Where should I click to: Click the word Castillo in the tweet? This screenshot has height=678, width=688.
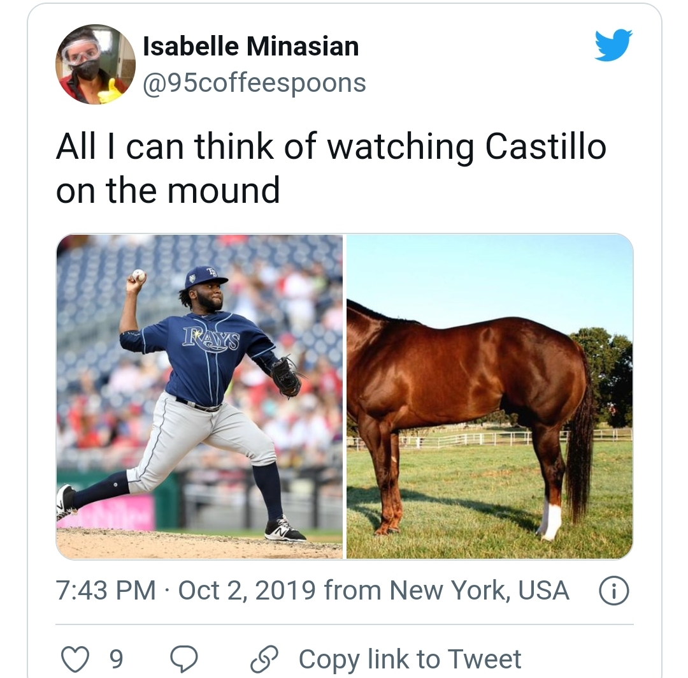(545, 146)
